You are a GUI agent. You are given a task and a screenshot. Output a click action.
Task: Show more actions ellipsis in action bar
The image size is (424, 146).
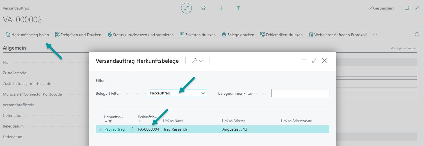coord(375,34)
